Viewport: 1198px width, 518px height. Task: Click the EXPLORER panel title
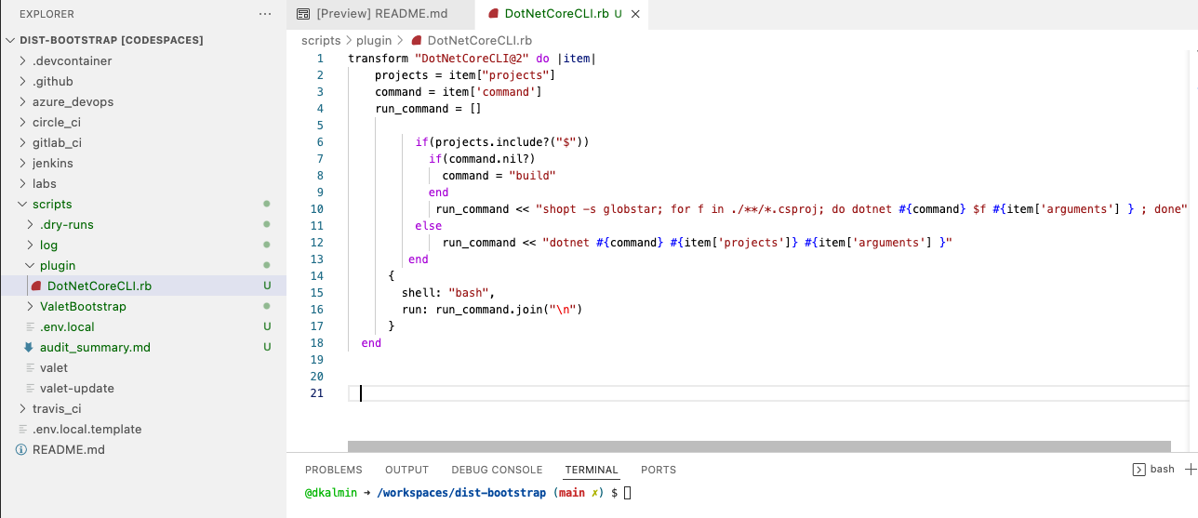click(47, 14)
